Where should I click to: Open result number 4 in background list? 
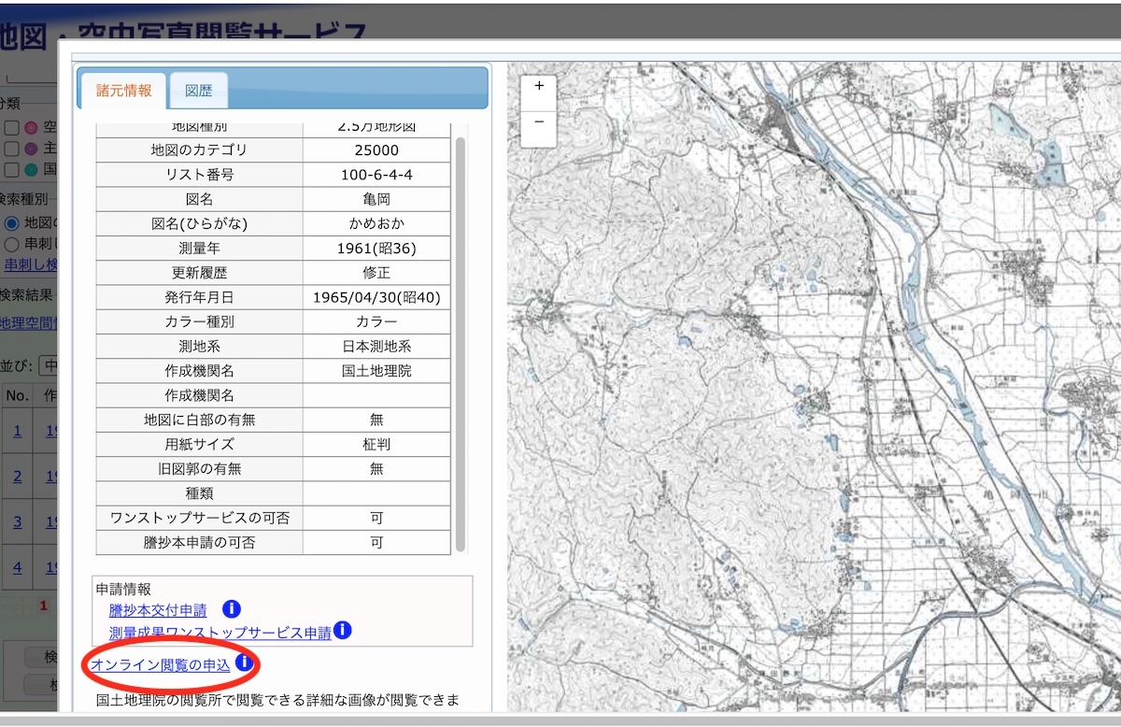click(x=17, y=567)
